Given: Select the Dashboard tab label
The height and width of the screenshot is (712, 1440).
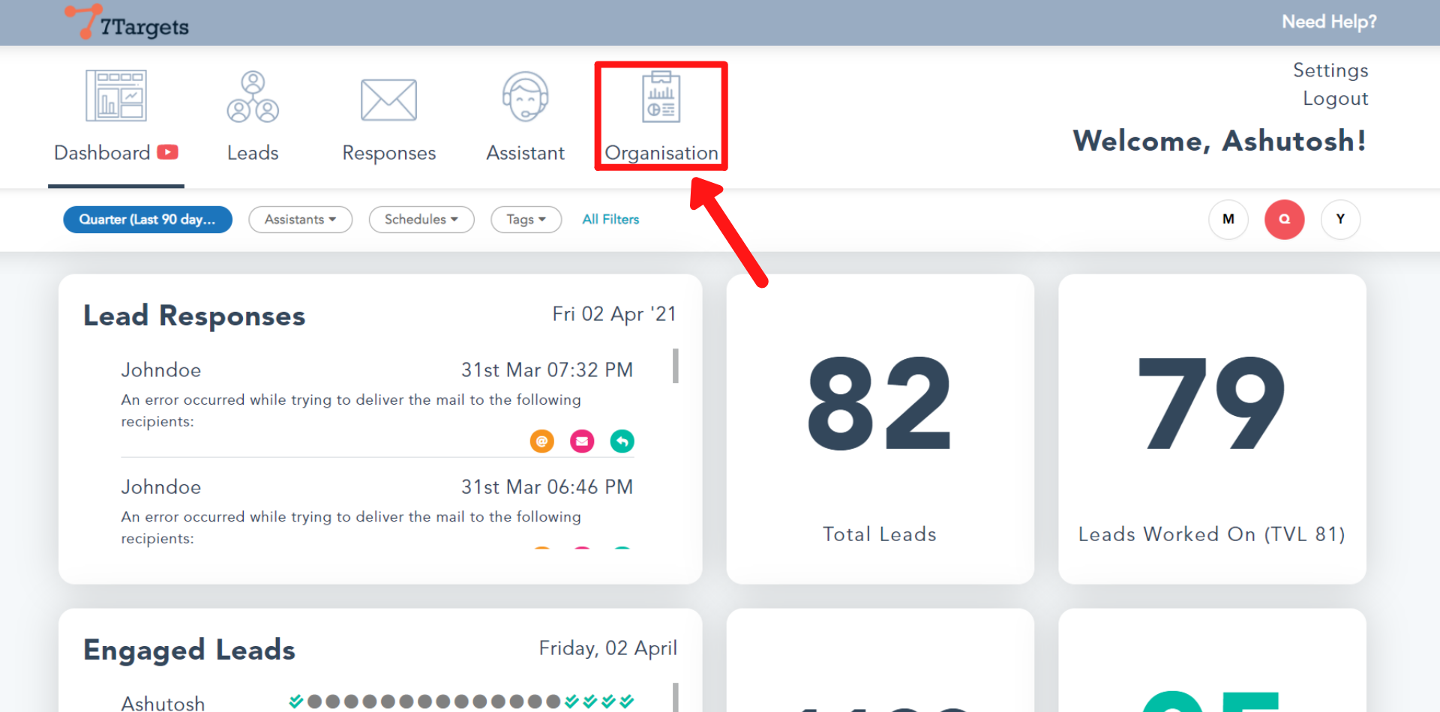Looking at the screenshot, I should 102,153.
